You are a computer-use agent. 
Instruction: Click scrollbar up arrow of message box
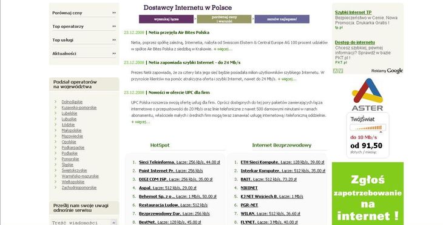point(114,222)
